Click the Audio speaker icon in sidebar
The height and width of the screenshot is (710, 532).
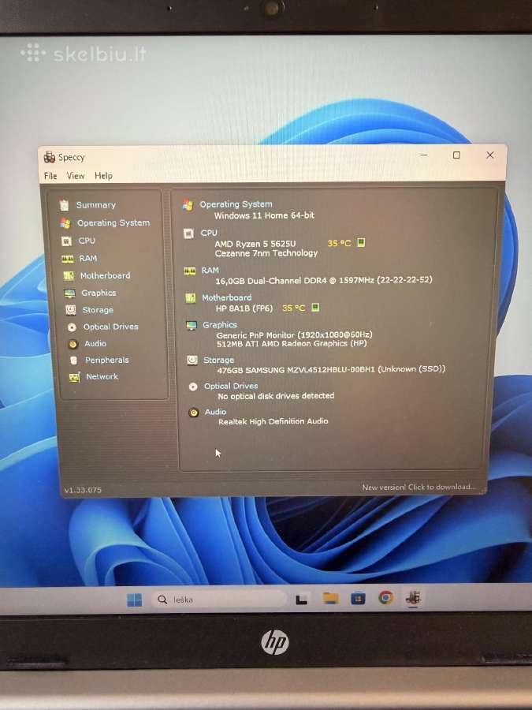[x=73, y=344]
